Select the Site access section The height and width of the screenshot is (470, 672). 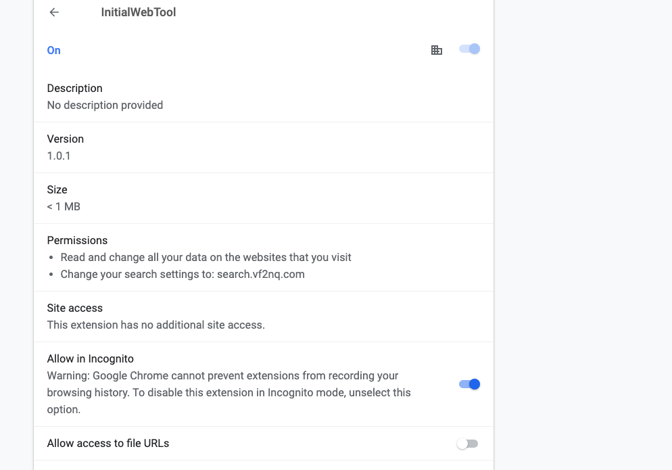pos(74,308)
